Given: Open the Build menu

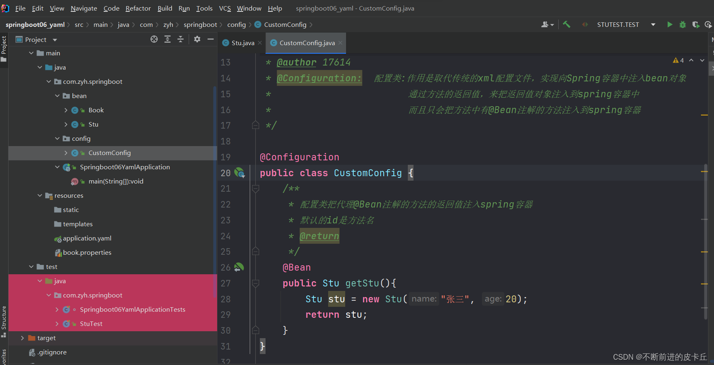Looking at the screenshot, I should (x=165, y=8).
